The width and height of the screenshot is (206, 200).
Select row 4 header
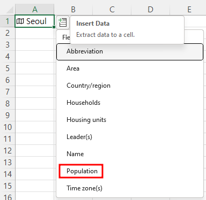pos(8,57)
